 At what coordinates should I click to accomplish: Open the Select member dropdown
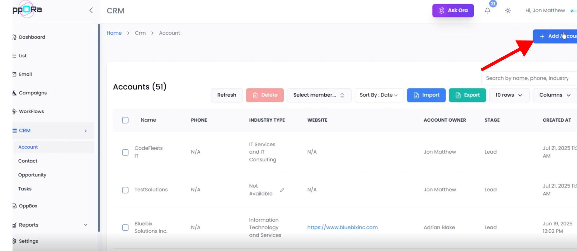pos(319,95)
